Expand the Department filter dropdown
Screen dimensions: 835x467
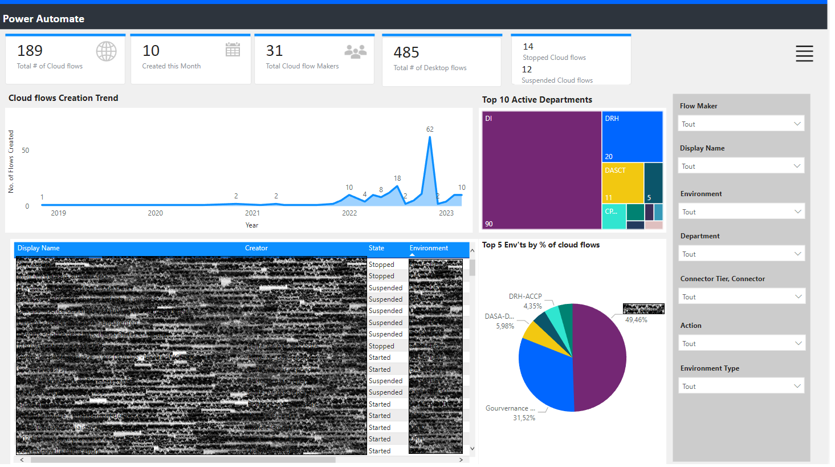[x=742, y=254]
